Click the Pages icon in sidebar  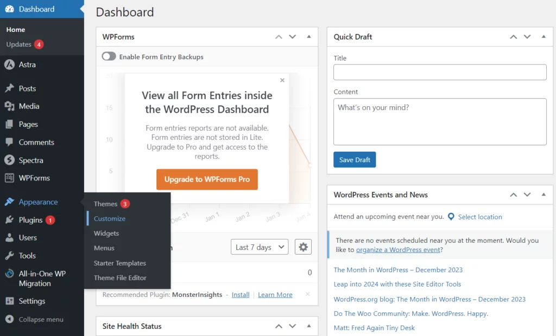[10, 124]
